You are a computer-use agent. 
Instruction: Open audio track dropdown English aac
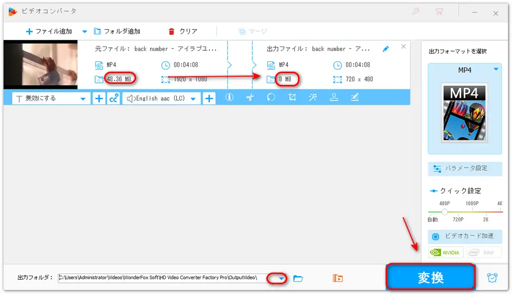[x=161, y=99]
